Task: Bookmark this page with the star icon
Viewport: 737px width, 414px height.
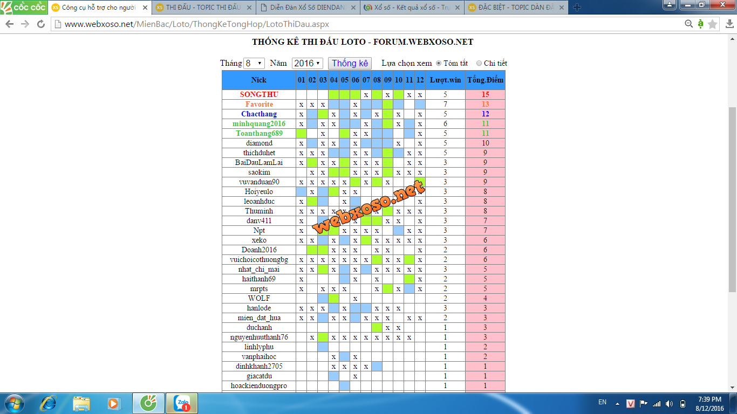Action: pyautogui.click(x=713, y=24)
